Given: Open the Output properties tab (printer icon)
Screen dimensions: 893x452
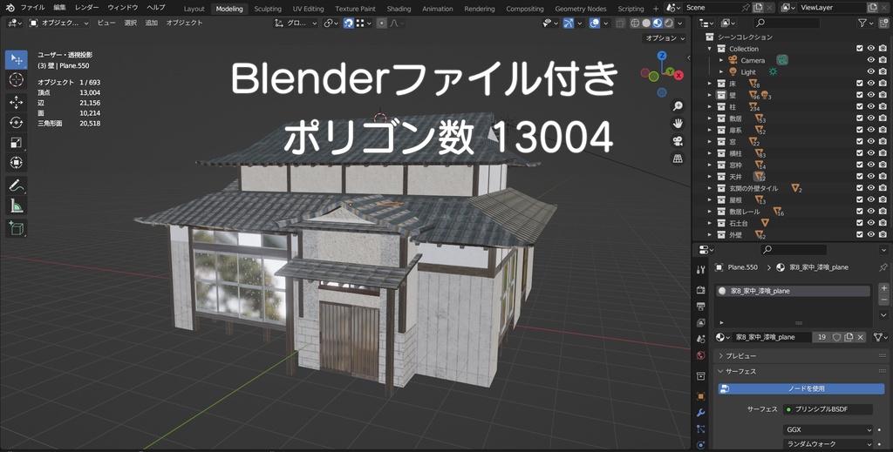Looking at the screenshot, I should tap(701, 307).
